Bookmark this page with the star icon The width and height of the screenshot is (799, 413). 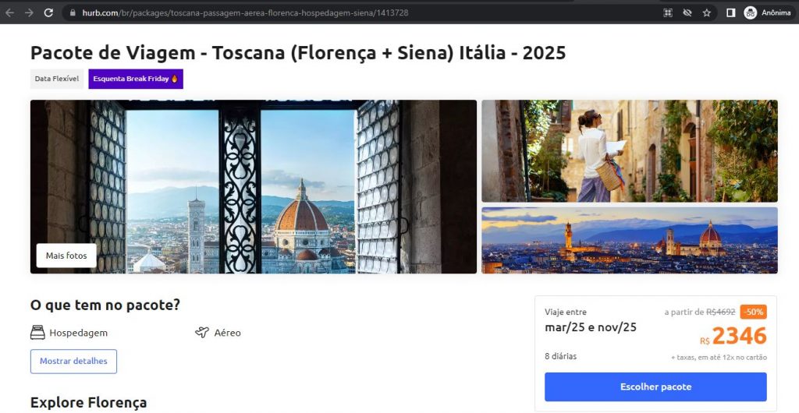(707, 12)
